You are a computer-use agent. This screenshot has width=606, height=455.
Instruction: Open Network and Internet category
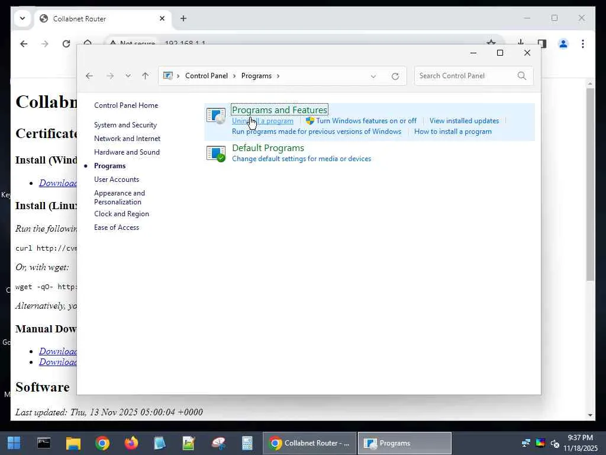click(127, 139)
